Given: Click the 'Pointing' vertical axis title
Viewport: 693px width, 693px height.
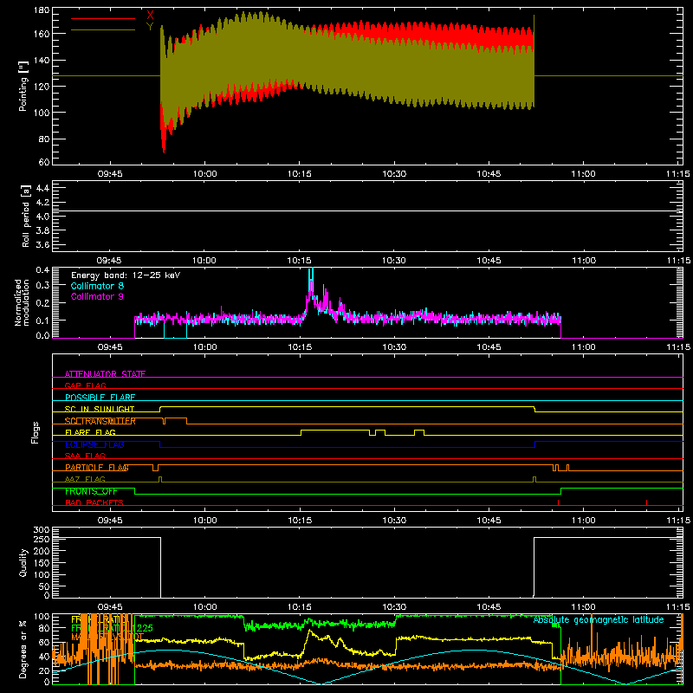Looking at the screenshot, I should pyautogui.click(x=23, y=87).
